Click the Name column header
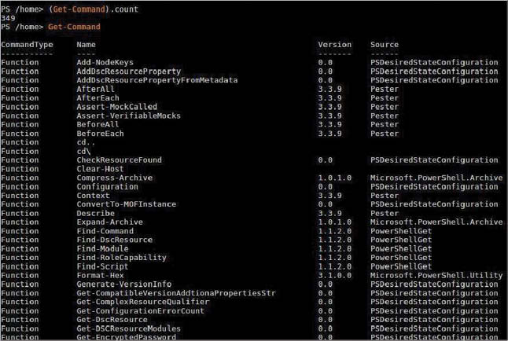Viewport: 508px width, 341px height. [86, 45]
